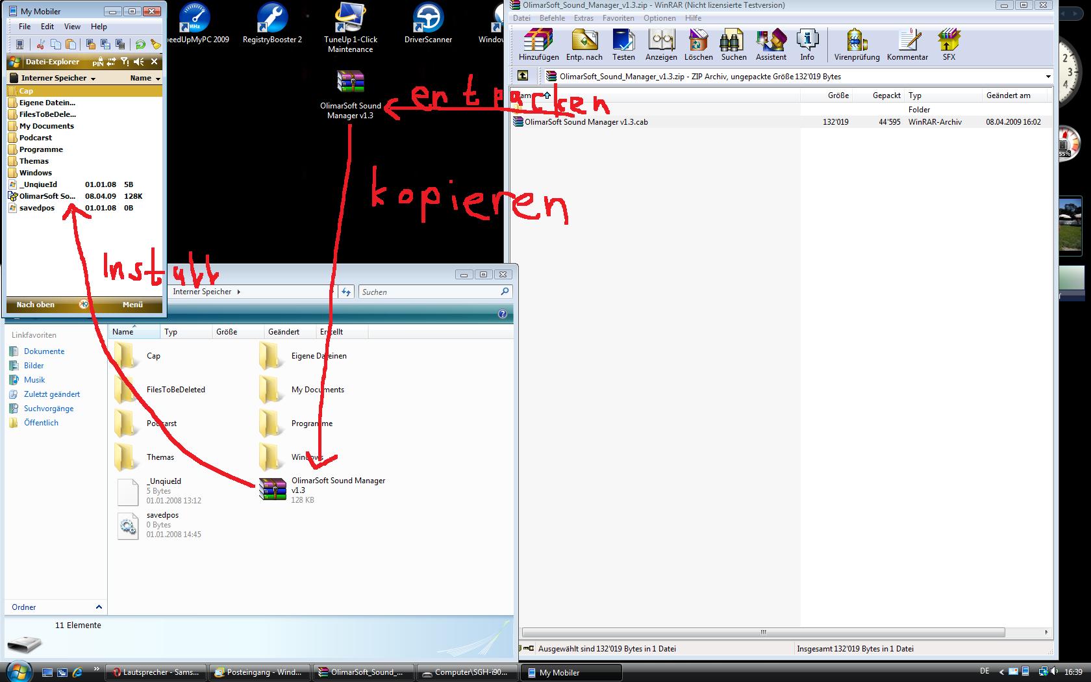
Task: Select 'Programme' folder on device list
Action: coord(41,149)
